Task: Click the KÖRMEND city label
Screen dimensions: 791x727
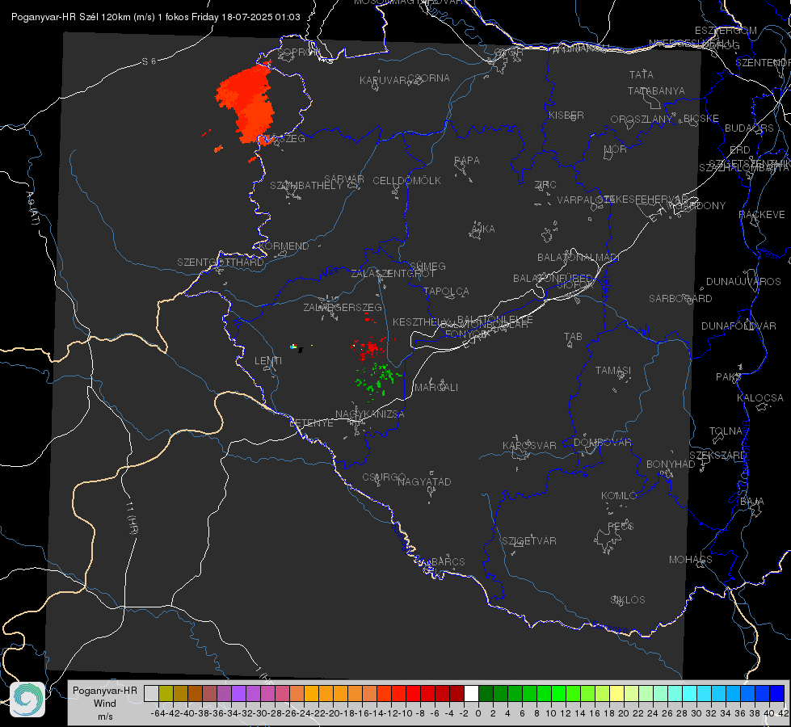Action: tap(284, 246)
